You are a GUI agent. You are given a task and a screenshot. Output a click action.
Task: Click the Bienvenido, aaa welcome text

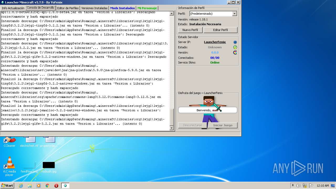pos(208,110)
